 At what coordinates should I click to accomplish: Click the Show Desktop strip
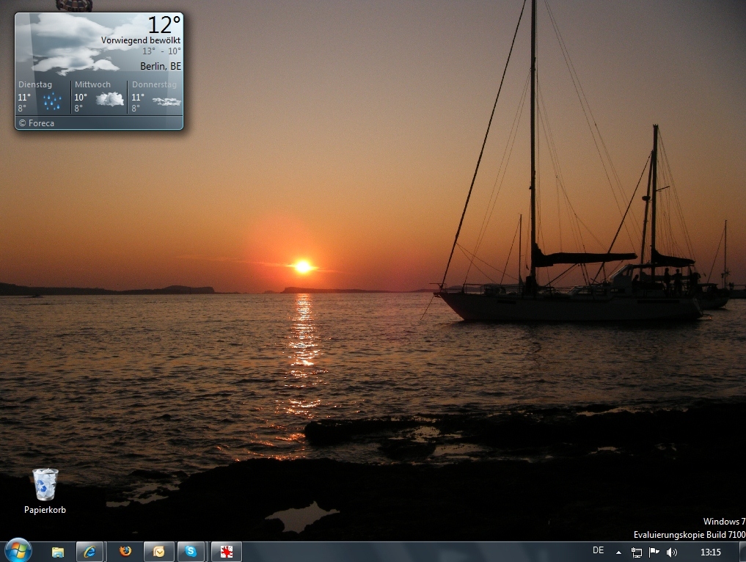click(742, 552)
